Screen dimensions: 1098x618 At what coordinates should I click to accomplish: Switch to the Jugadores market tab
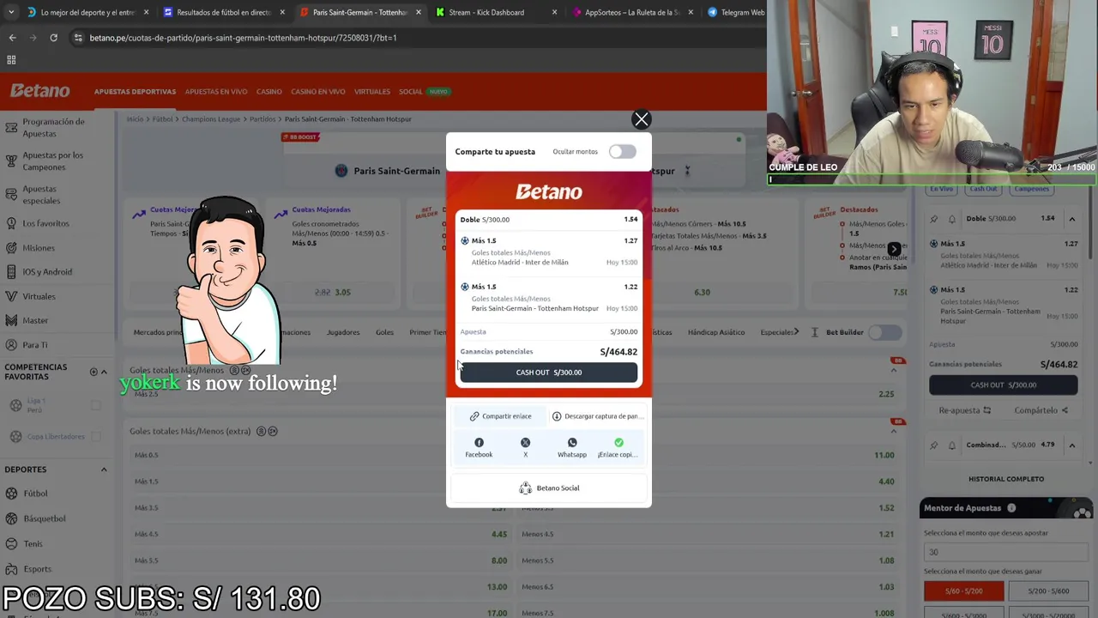(343, 332)
